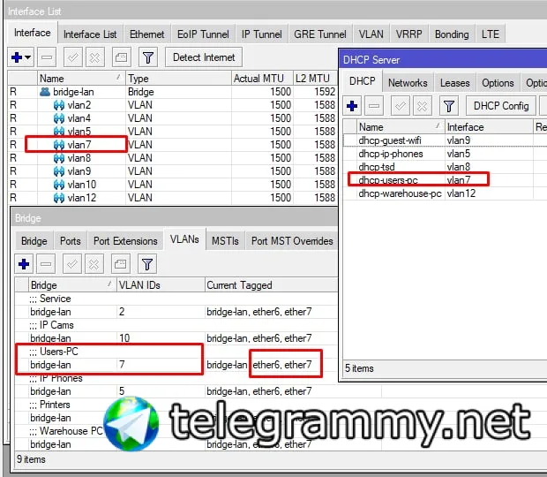Select the vlan9 row in interface list
The width and height of the screenshot is (547, 477).
point(172,171)
